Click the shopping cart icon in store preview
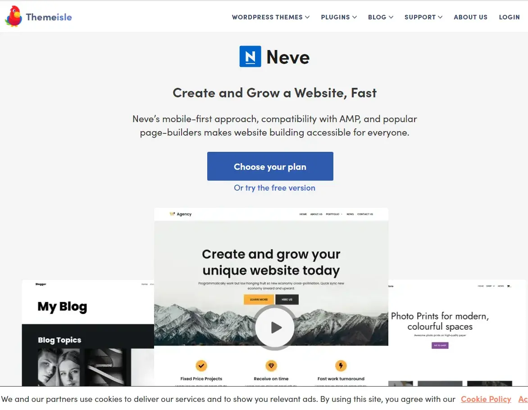 pos(509,286)
